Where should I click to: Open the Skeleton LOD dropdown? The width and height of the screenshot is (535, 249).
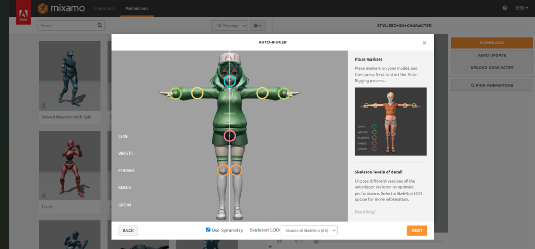[x=309, y=230]
